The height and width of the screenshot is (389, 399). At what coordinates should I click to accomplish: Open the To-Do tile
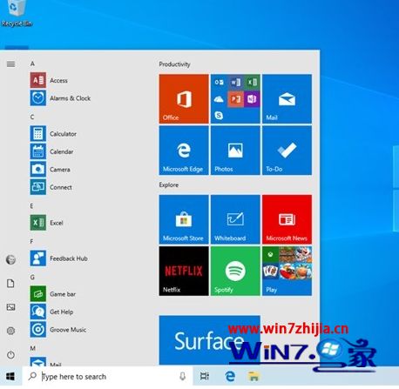pos(287,151)
